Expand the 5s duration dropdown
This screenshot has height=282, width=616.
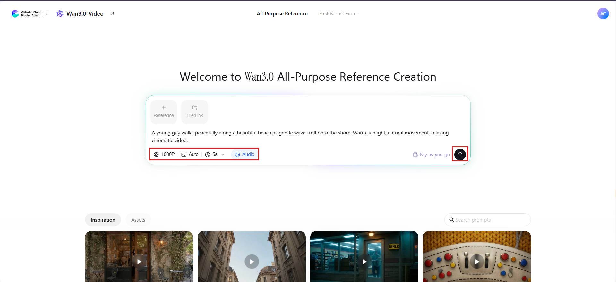[215, 154]
